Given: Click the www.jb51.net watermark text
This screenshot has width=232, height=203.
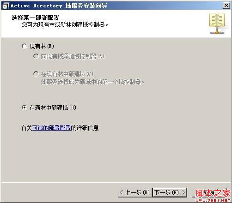Looking at the screenshot, I should tap(213, 200).
